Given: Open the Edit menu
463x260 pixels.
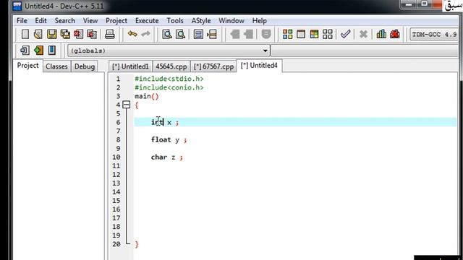Looking at the screenshot, I should point(41,21).
